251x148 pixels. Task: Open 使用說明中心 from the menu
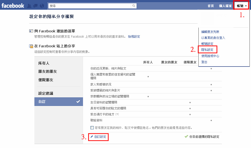[210, 56]
